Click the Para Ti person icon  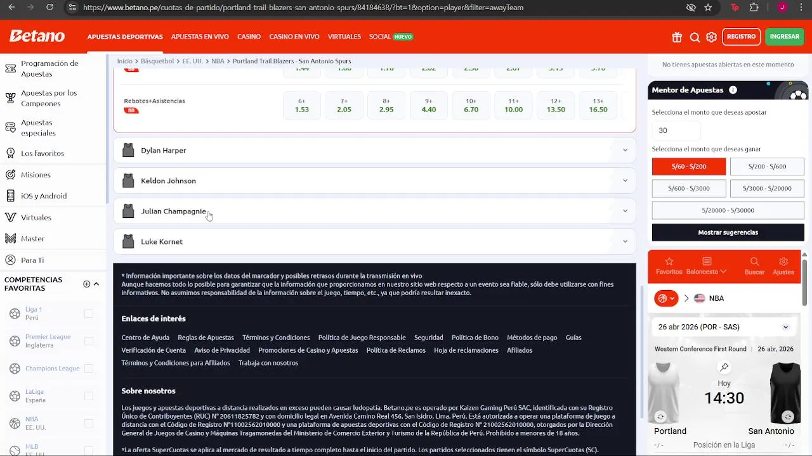[x=10, y=260]
